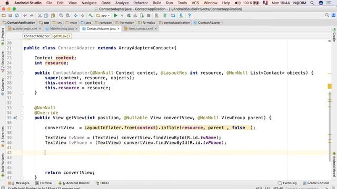337x189 pixels.
Task: Select the formalab breadcrumb folder
Action: pos(147,23)
